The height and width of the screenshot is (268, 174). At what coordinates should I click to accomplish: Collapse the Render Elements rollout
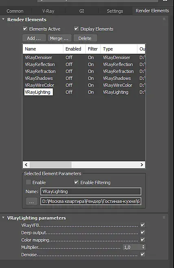pos(3,19)
